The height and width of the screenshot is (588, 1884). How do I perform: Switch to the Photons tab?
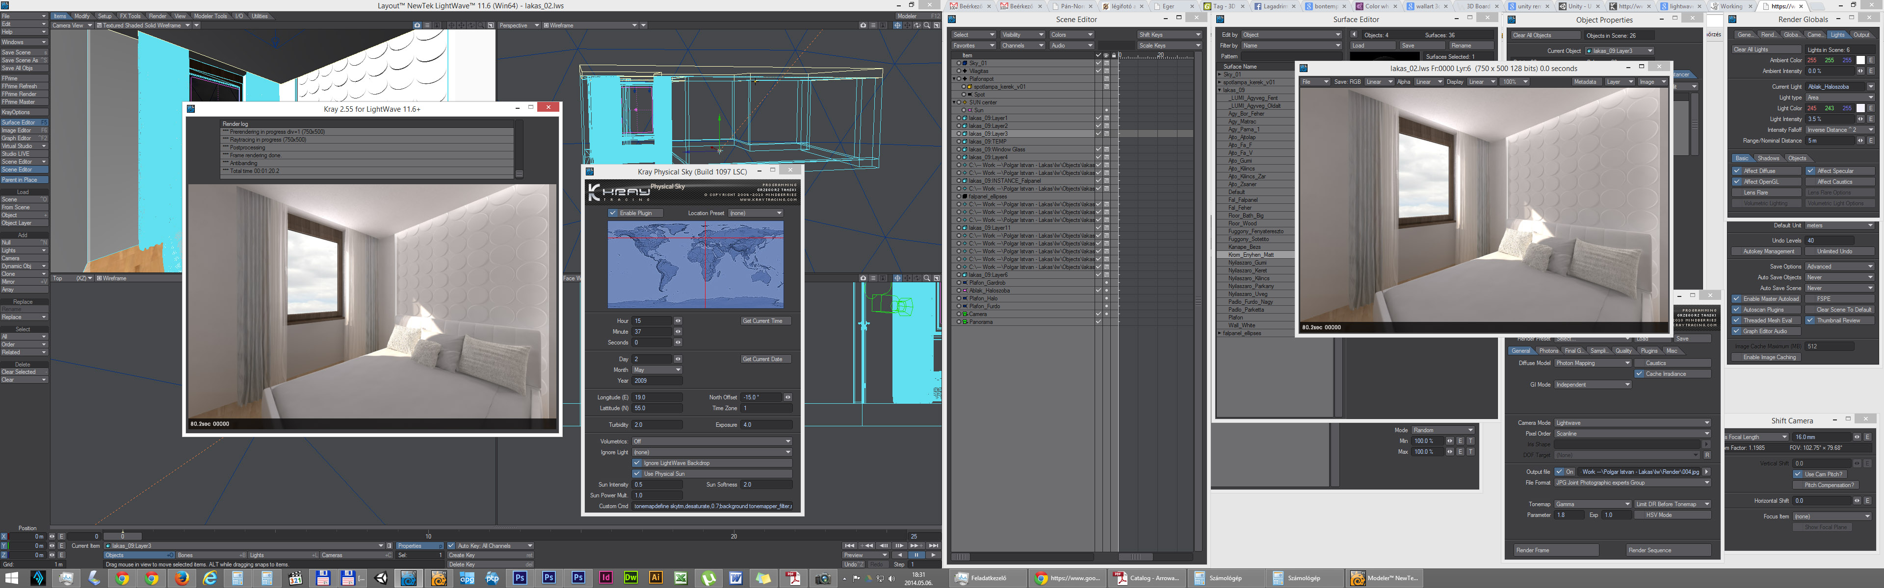click(1549, 351)
